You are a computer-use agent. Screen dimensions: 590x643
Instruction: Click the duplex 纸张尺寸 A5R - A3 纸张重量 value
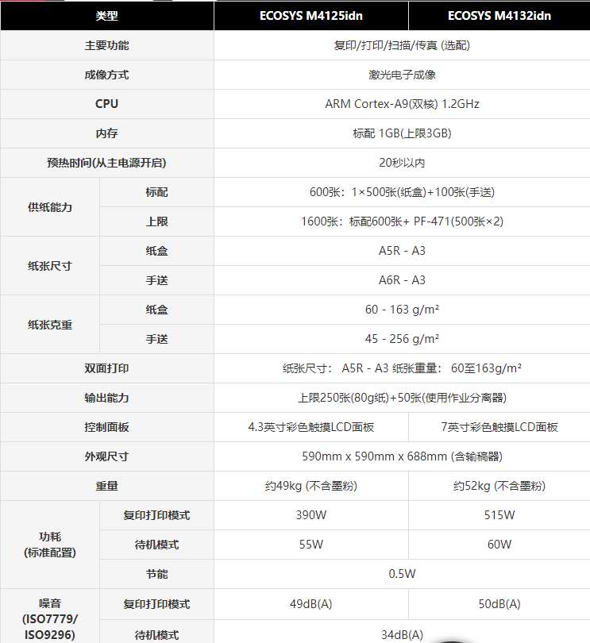pos(402,368)
